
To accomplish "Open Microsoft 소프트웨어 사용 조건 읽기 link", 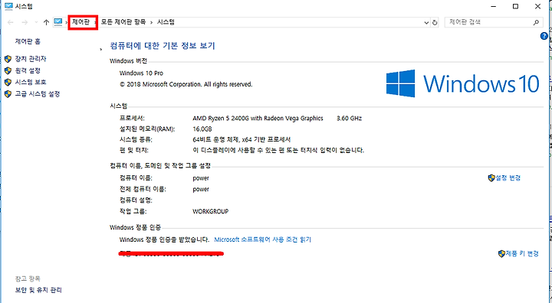I will (263, 239).
